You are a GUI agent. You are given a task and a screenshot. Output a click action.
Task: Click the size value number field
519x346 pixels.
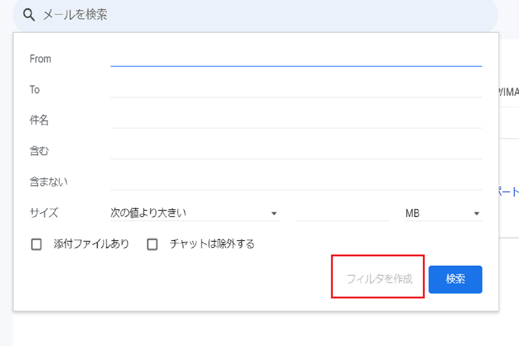343,213
